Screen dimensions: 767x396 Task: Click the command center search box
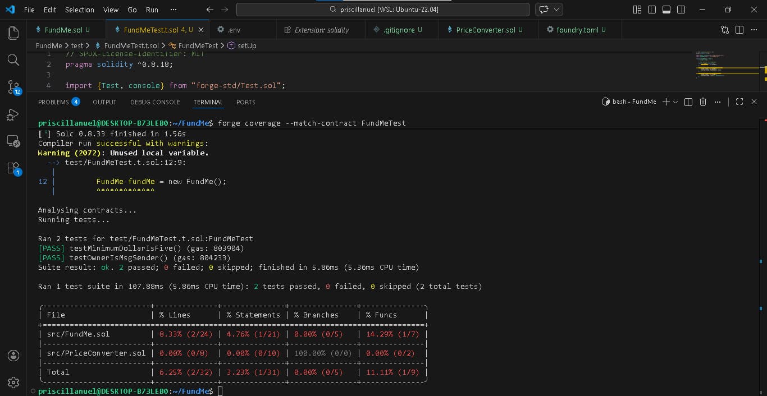tap(382, 10)
